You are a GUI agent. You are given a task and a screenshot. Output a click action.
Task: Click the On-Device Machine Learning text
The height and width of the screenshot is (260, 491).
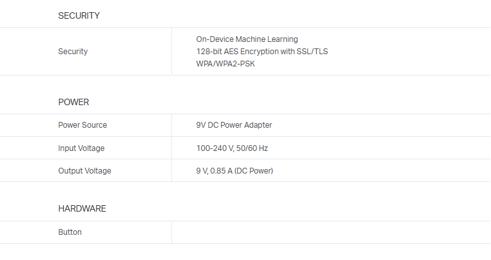(x=247, y=39)
